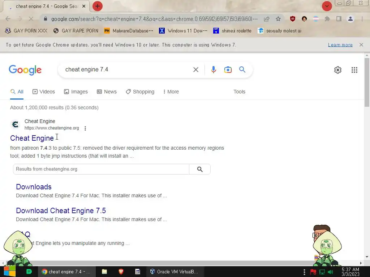The image size is (370, 277).
Task: Open the Download Cheat Engine 7.5 link
Action: [x=61, y=211]
